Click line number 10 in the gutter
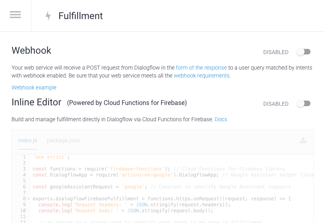Image resolution: width=324 pixels, height=223 pixels. coord(23,211)
